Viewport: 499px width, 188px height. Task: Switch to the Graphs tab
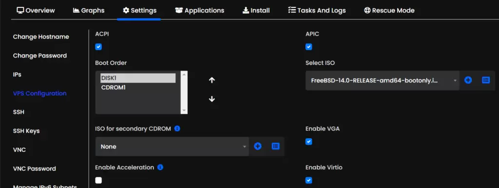(89, 11)
